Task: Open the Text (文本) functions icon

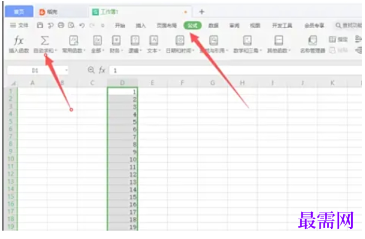Action: point(153,41)
